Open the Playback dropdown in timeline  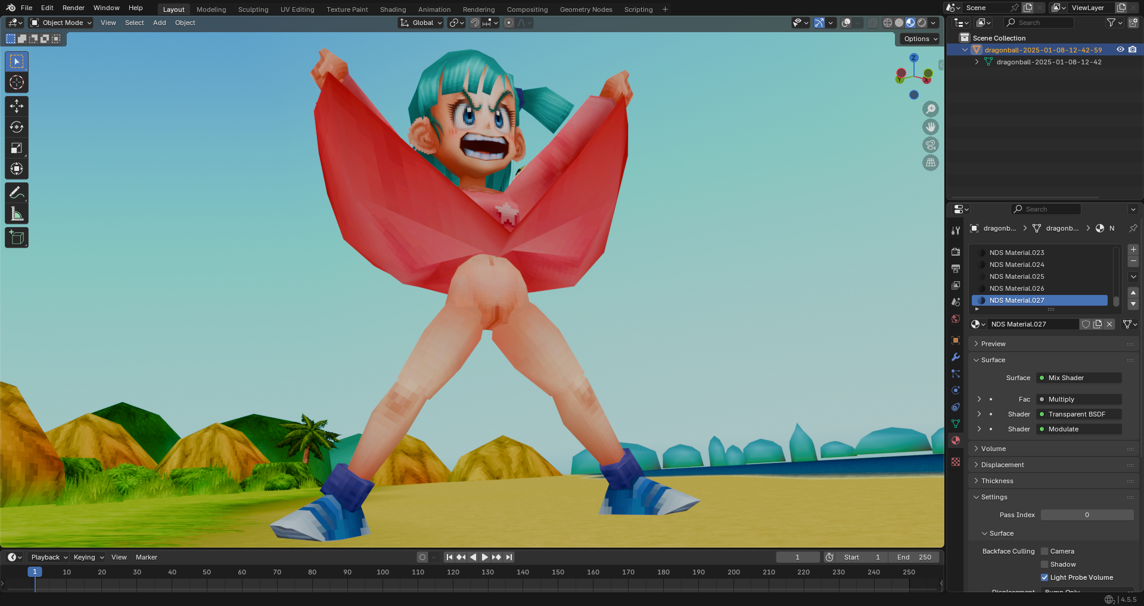pos(49,557)
